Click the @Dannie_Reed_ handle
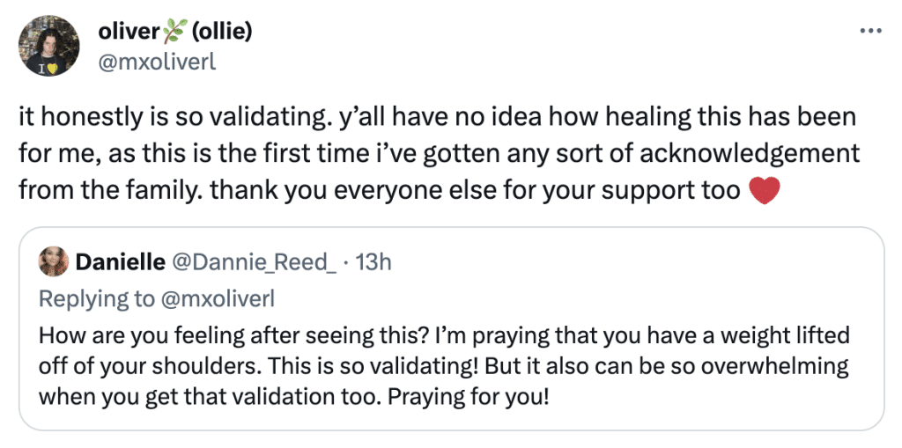 pyautogui.click(x=252, y=263)
